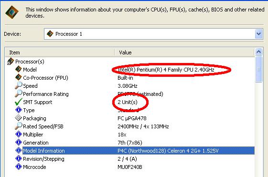The height and width of the screenshot is (177, 268).
Task: Click the CPU chip icon beside description
Action: click(x=12, y=12)
